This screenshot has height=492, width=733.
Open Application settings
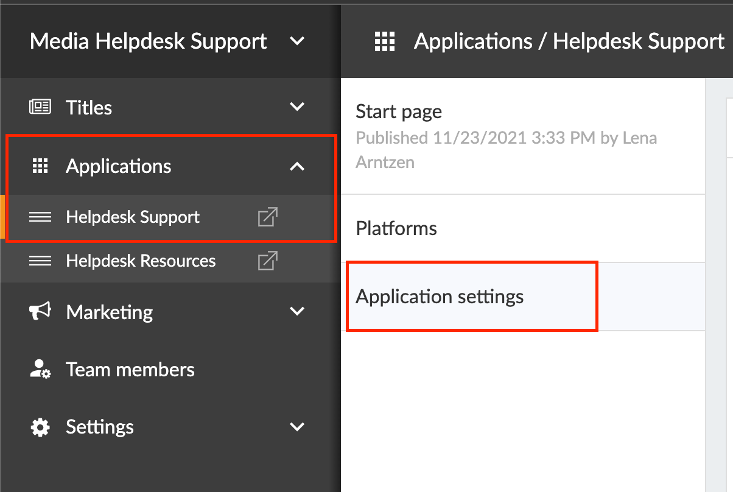[440, 297]
